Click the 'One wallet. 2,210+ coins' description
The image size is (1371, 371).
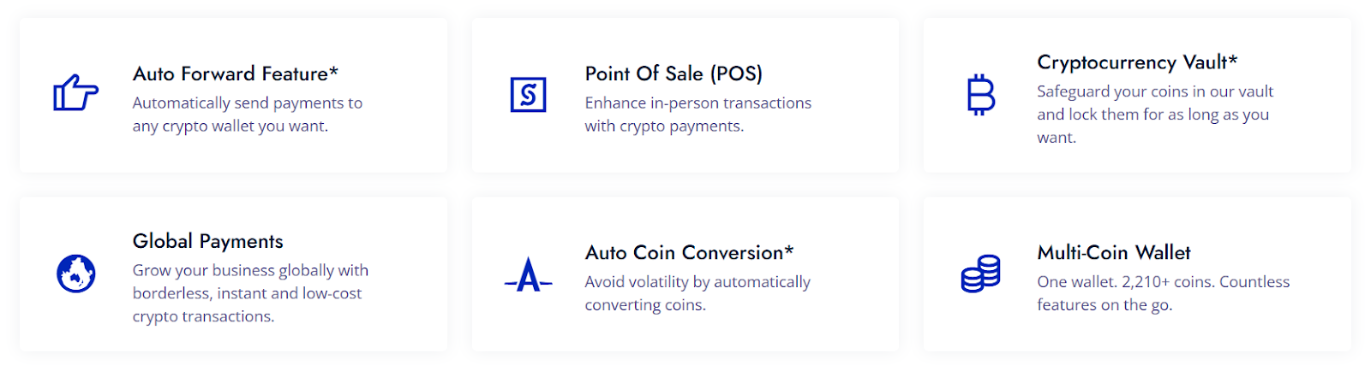tap(1163, 292)
